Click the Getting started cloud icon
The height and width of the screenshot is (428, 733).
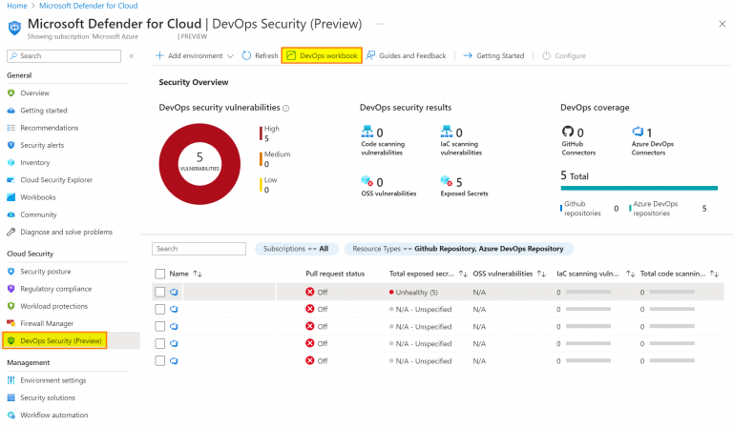pos(11,111)
